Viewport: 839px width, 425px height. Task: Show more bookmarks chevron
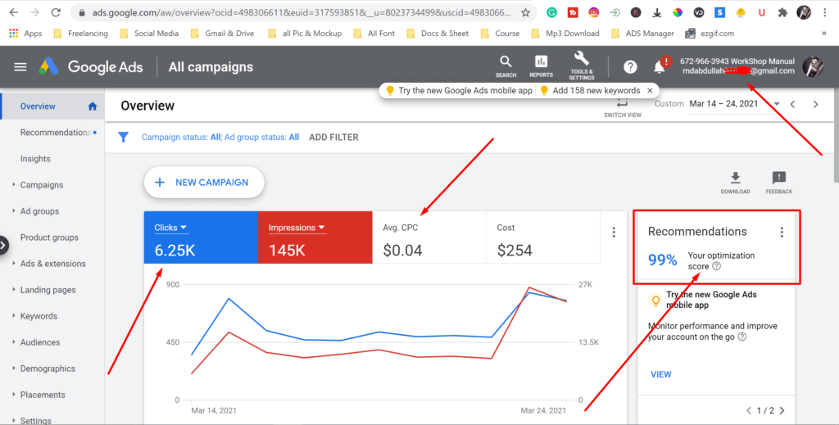click(x=824, y=33)
